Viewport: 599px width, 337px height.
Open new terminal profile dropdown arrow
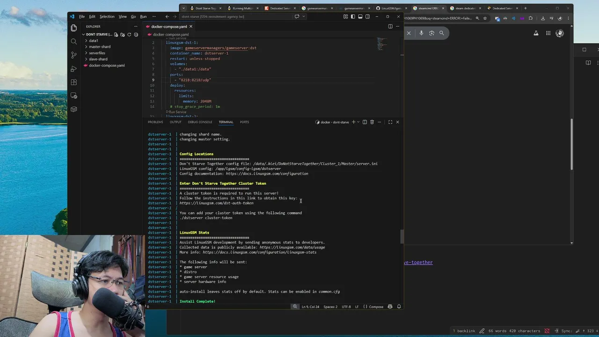(358, 122)
